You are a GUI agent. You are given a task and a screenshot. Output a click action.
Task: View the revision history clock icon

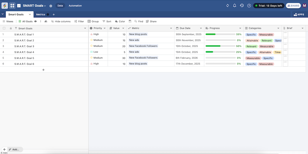(242, 5)
